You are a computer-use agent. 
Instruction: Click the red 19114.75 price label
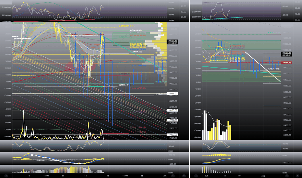[x=287, y=63]
